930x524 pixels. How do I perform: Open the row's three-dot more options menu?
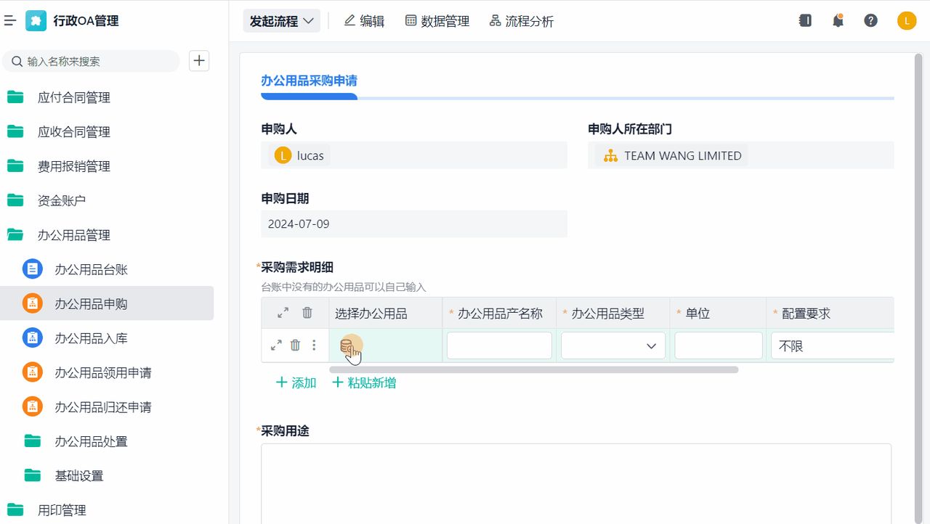[x=314, y=345]
